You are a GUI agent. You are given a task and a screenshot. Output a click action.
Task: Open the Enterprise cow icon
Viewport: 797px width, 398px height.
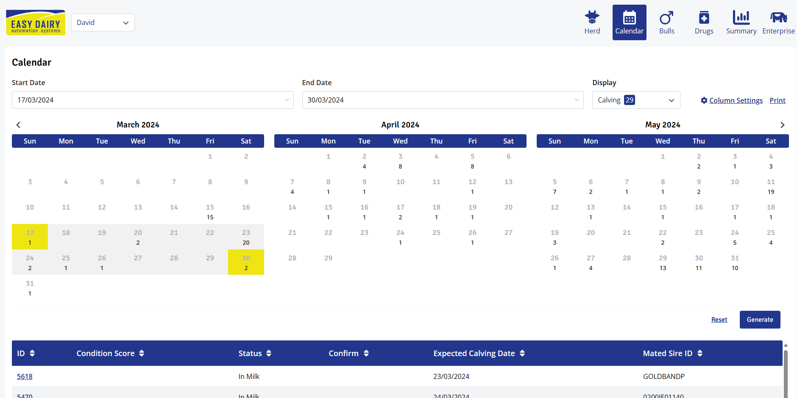(x=778, y=18)
